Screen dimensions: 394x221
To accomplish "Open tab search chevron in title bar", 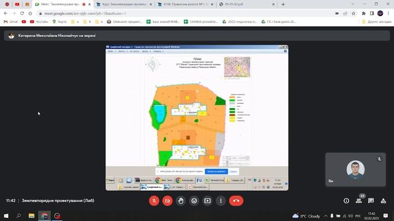I will coord(353,4).
